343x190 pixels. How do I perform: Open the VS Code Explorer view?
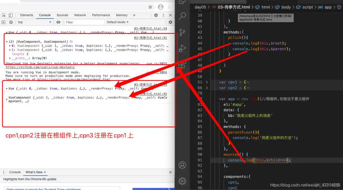(182, 2)
